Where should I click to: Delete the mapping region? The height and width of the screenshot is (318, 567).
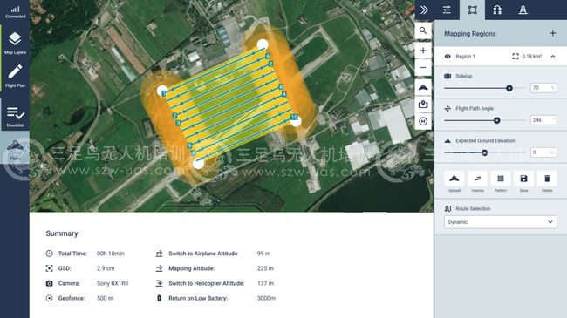point(547,182)
